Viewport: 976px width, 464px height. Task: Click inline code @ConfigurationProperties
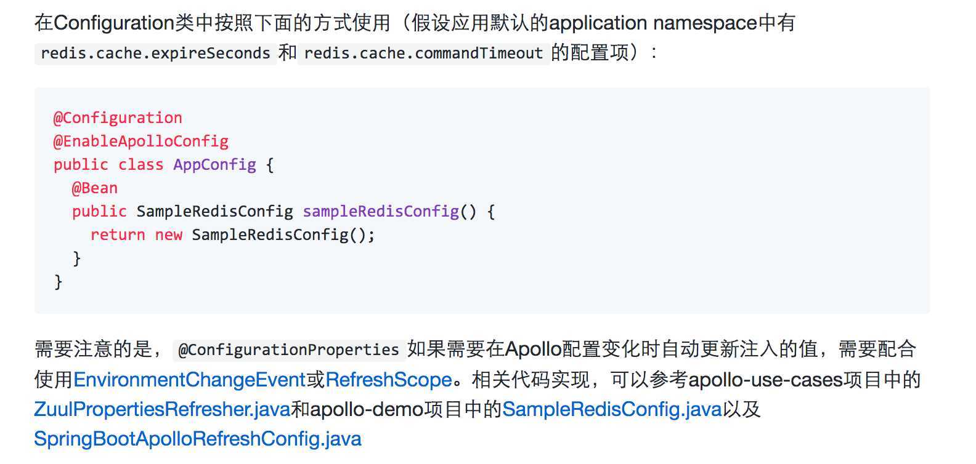pos(288,350)
